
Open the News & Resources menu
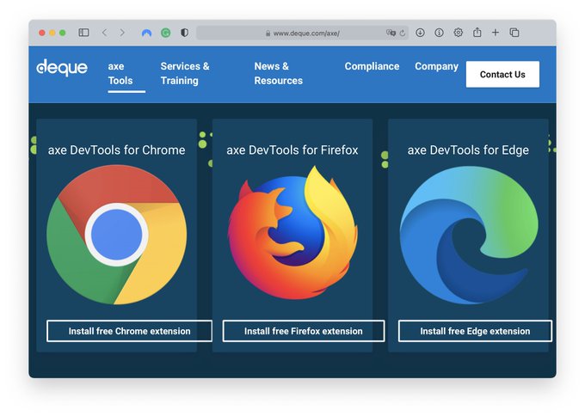[x=279, y=73]
